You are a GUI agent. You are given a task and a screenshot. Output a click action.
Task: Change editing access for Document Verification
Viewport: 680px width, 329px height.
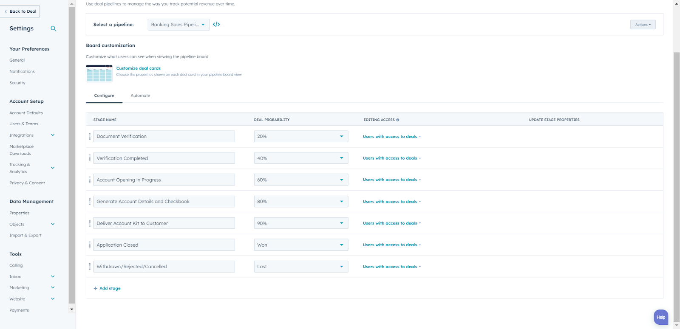click(392, 136)
